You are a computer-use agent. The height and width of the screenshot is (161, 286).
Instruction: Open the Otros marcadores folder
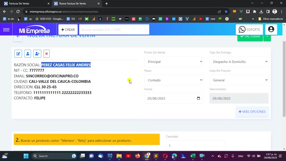pos(271,19)
